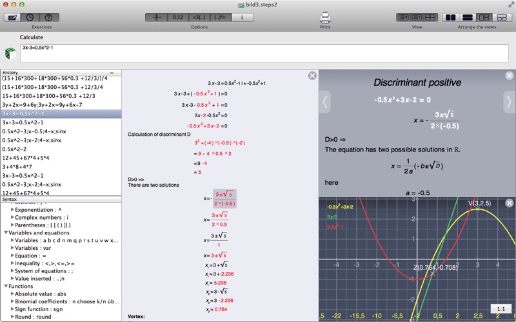Select history entry 0.5x^2-3;x-0.5;4-x;sinx
This screenshot has height=322, width=516.
[61, 131]
